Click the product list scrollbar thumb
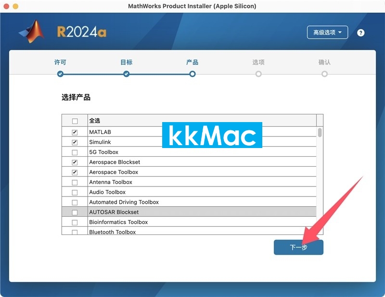 click(x=320, y=133)
